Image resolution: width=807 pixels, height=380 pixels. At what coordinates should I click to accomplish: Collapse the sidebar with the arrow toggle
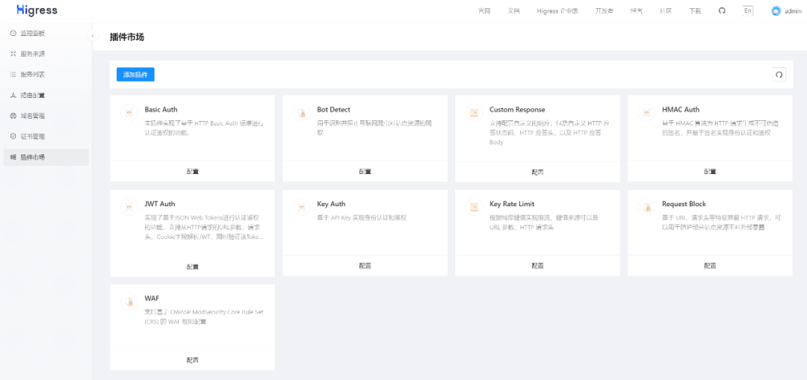pos(92,36)
